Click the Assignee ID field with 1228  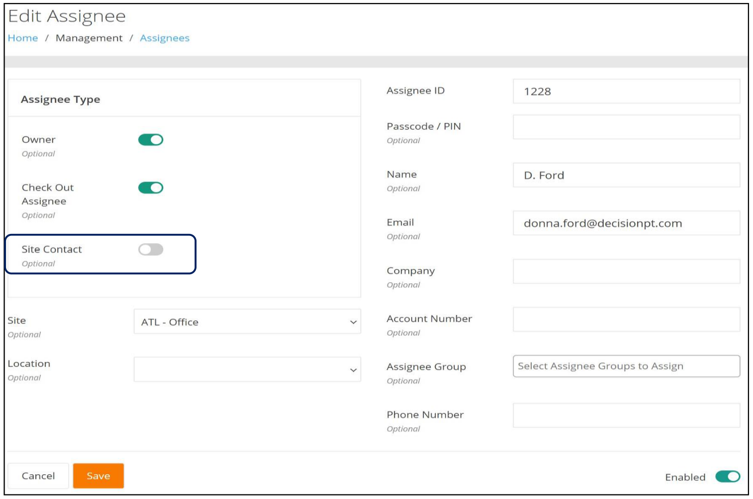tap(626, 91)
